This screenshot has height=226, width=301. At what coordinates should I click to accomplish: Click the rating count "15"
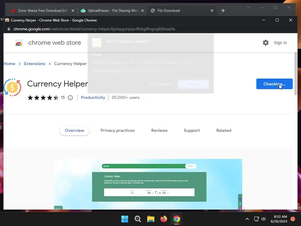tap(63, 97)
